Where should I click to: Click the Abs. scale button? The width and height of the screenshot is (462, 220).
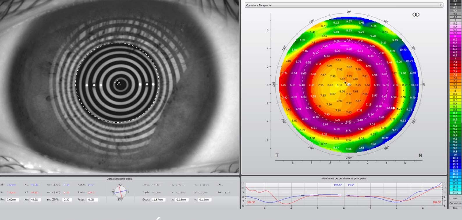click(x=455, y=208)
